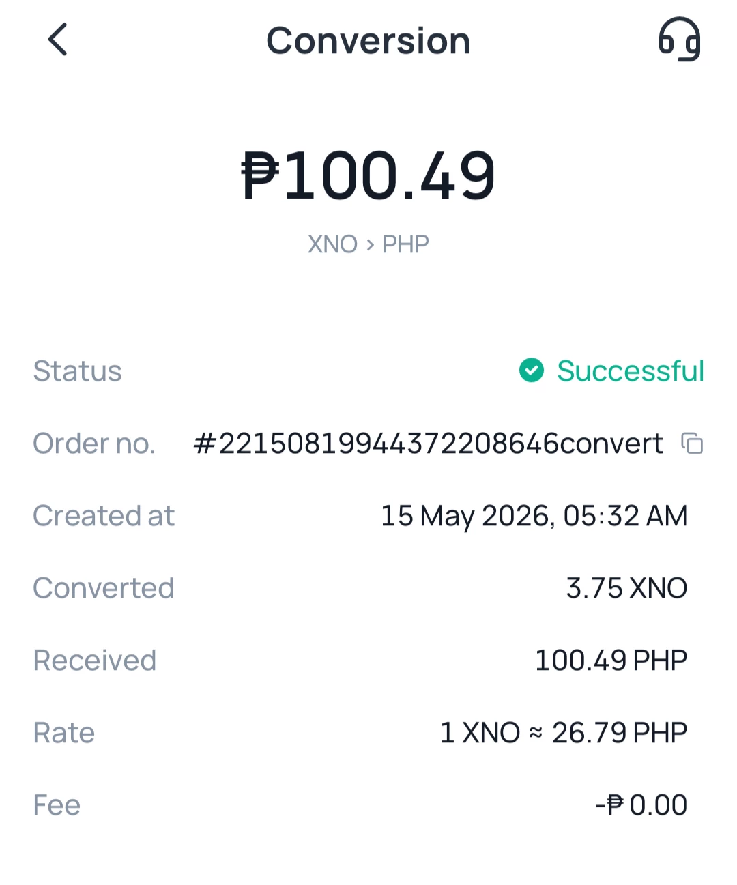Viewport: 737px width, 885px height.
Task: Select the order number text
Action: tap(428, 444)
